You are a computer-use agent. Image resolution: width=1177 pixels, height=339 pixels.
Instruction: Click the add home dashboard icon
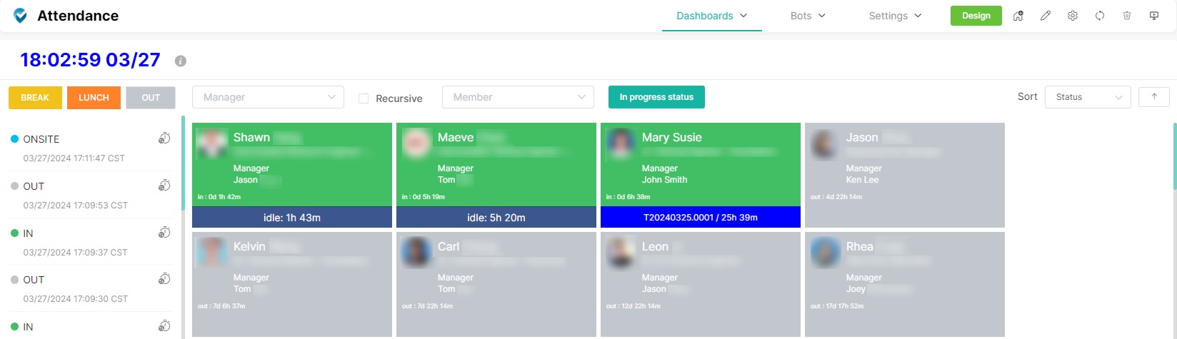(x=1018, y=16)
